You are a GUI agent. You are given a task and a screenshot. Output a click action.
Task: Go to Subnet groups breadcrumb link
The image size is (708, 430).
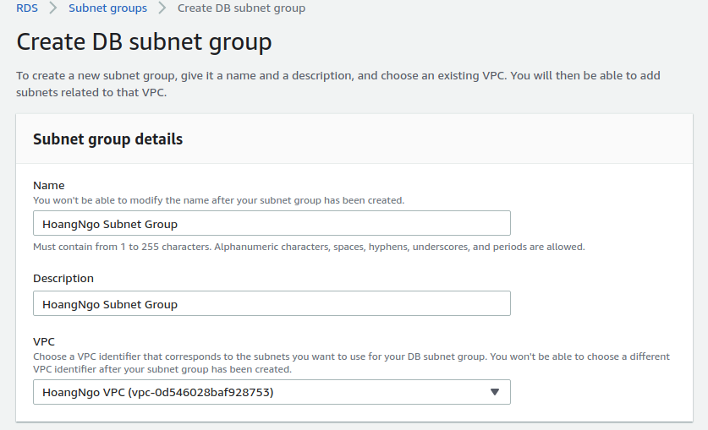tap(107, 8)
